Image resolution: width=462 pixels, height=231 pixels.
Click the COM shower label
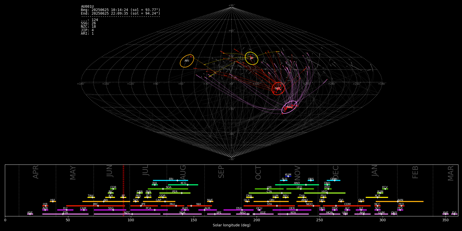[347, 204]
